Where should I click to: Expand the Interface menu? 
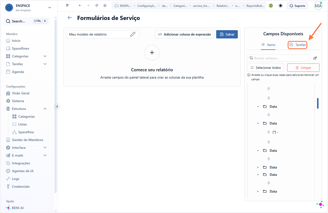point(45,148)
